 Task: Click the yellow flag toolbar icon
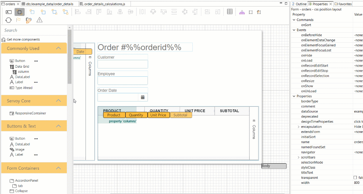(18, 20)
